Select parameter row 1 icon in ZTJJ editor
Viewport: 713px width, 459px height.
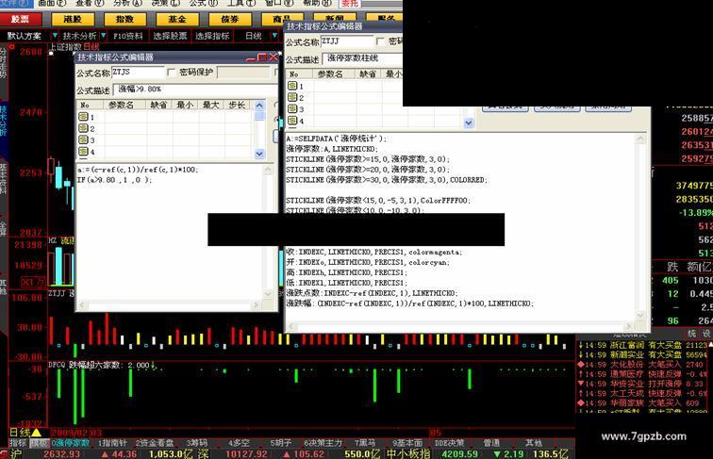pos(292,86)
